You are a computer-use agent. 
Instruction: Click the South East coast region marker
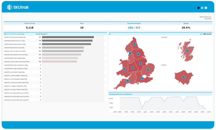[x=142, y=78]
